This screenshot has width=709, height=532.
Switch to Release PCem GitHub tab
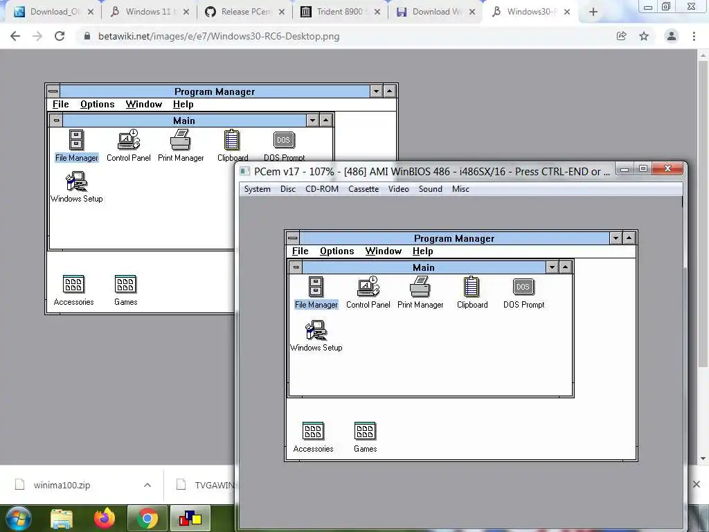click(244, 12)
